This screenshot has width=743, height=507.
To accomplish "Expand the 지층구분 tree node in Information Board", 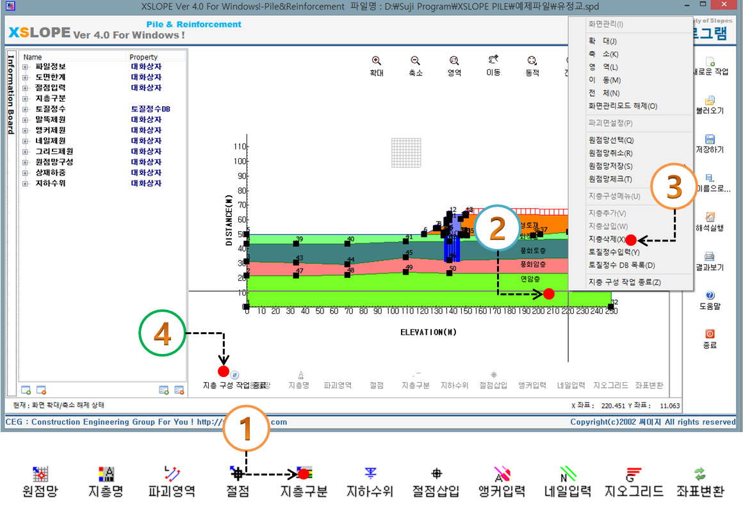I will 26,99.
